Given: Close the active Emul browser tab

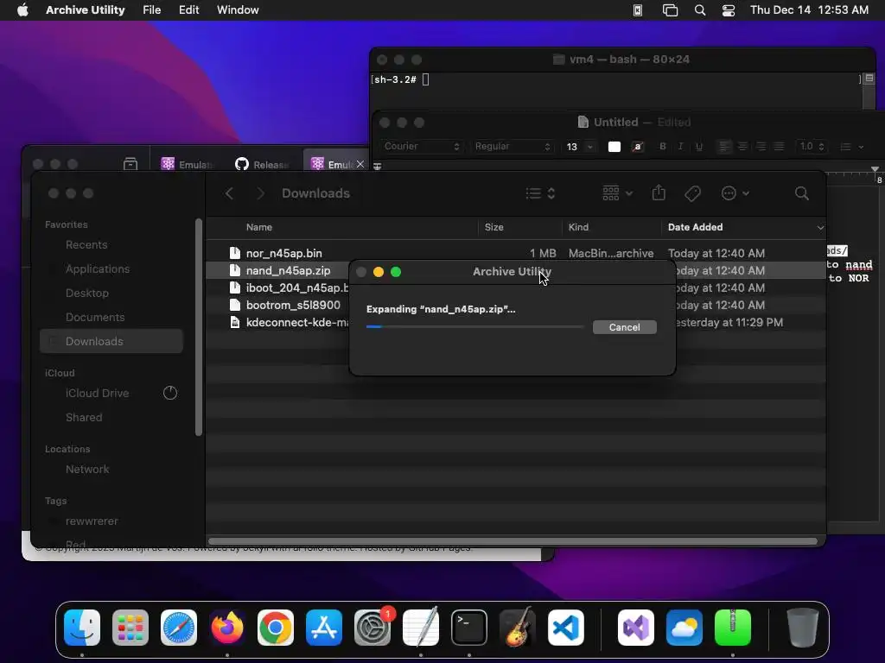Looking at the screenshot, I should coord(360,164).
